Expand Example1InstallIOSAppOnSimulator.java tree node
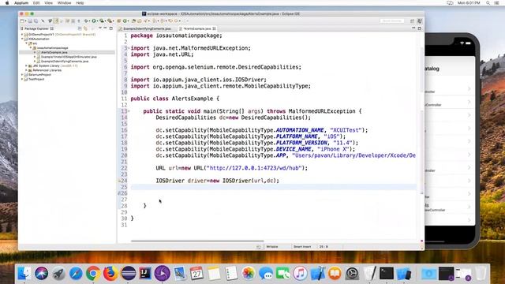 [x=35, y=57]
